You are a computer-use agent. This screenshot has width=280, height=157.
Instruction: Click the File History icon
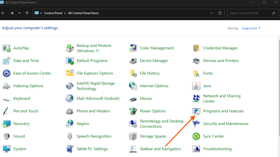(133, 73)
